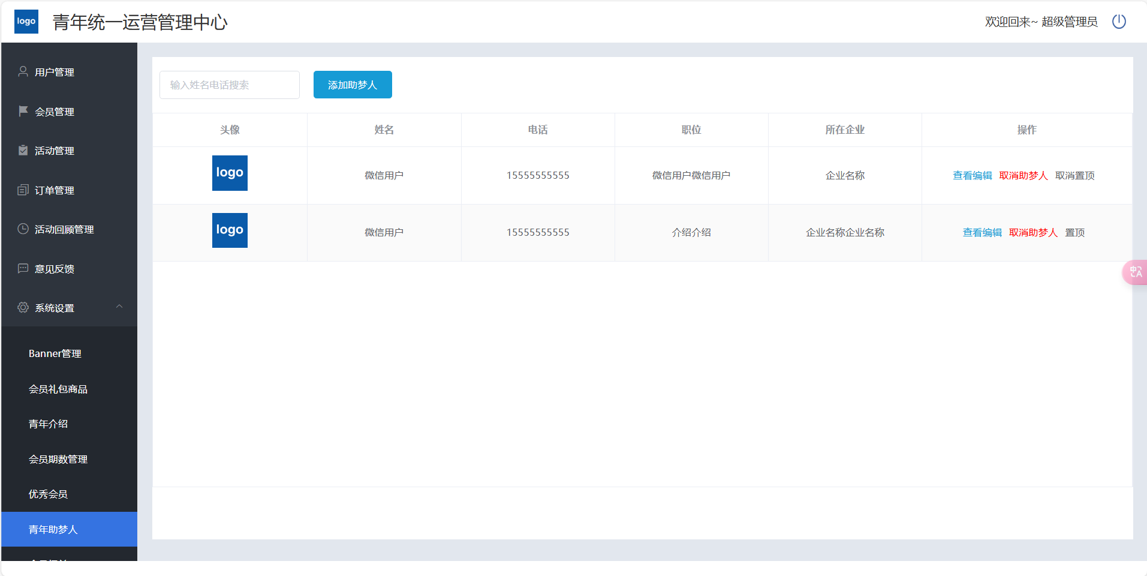This screenshot has width=1147, height=576.
Task: Open the avatar of the 微信用户微信用户 row
Action: click(230, 173)
